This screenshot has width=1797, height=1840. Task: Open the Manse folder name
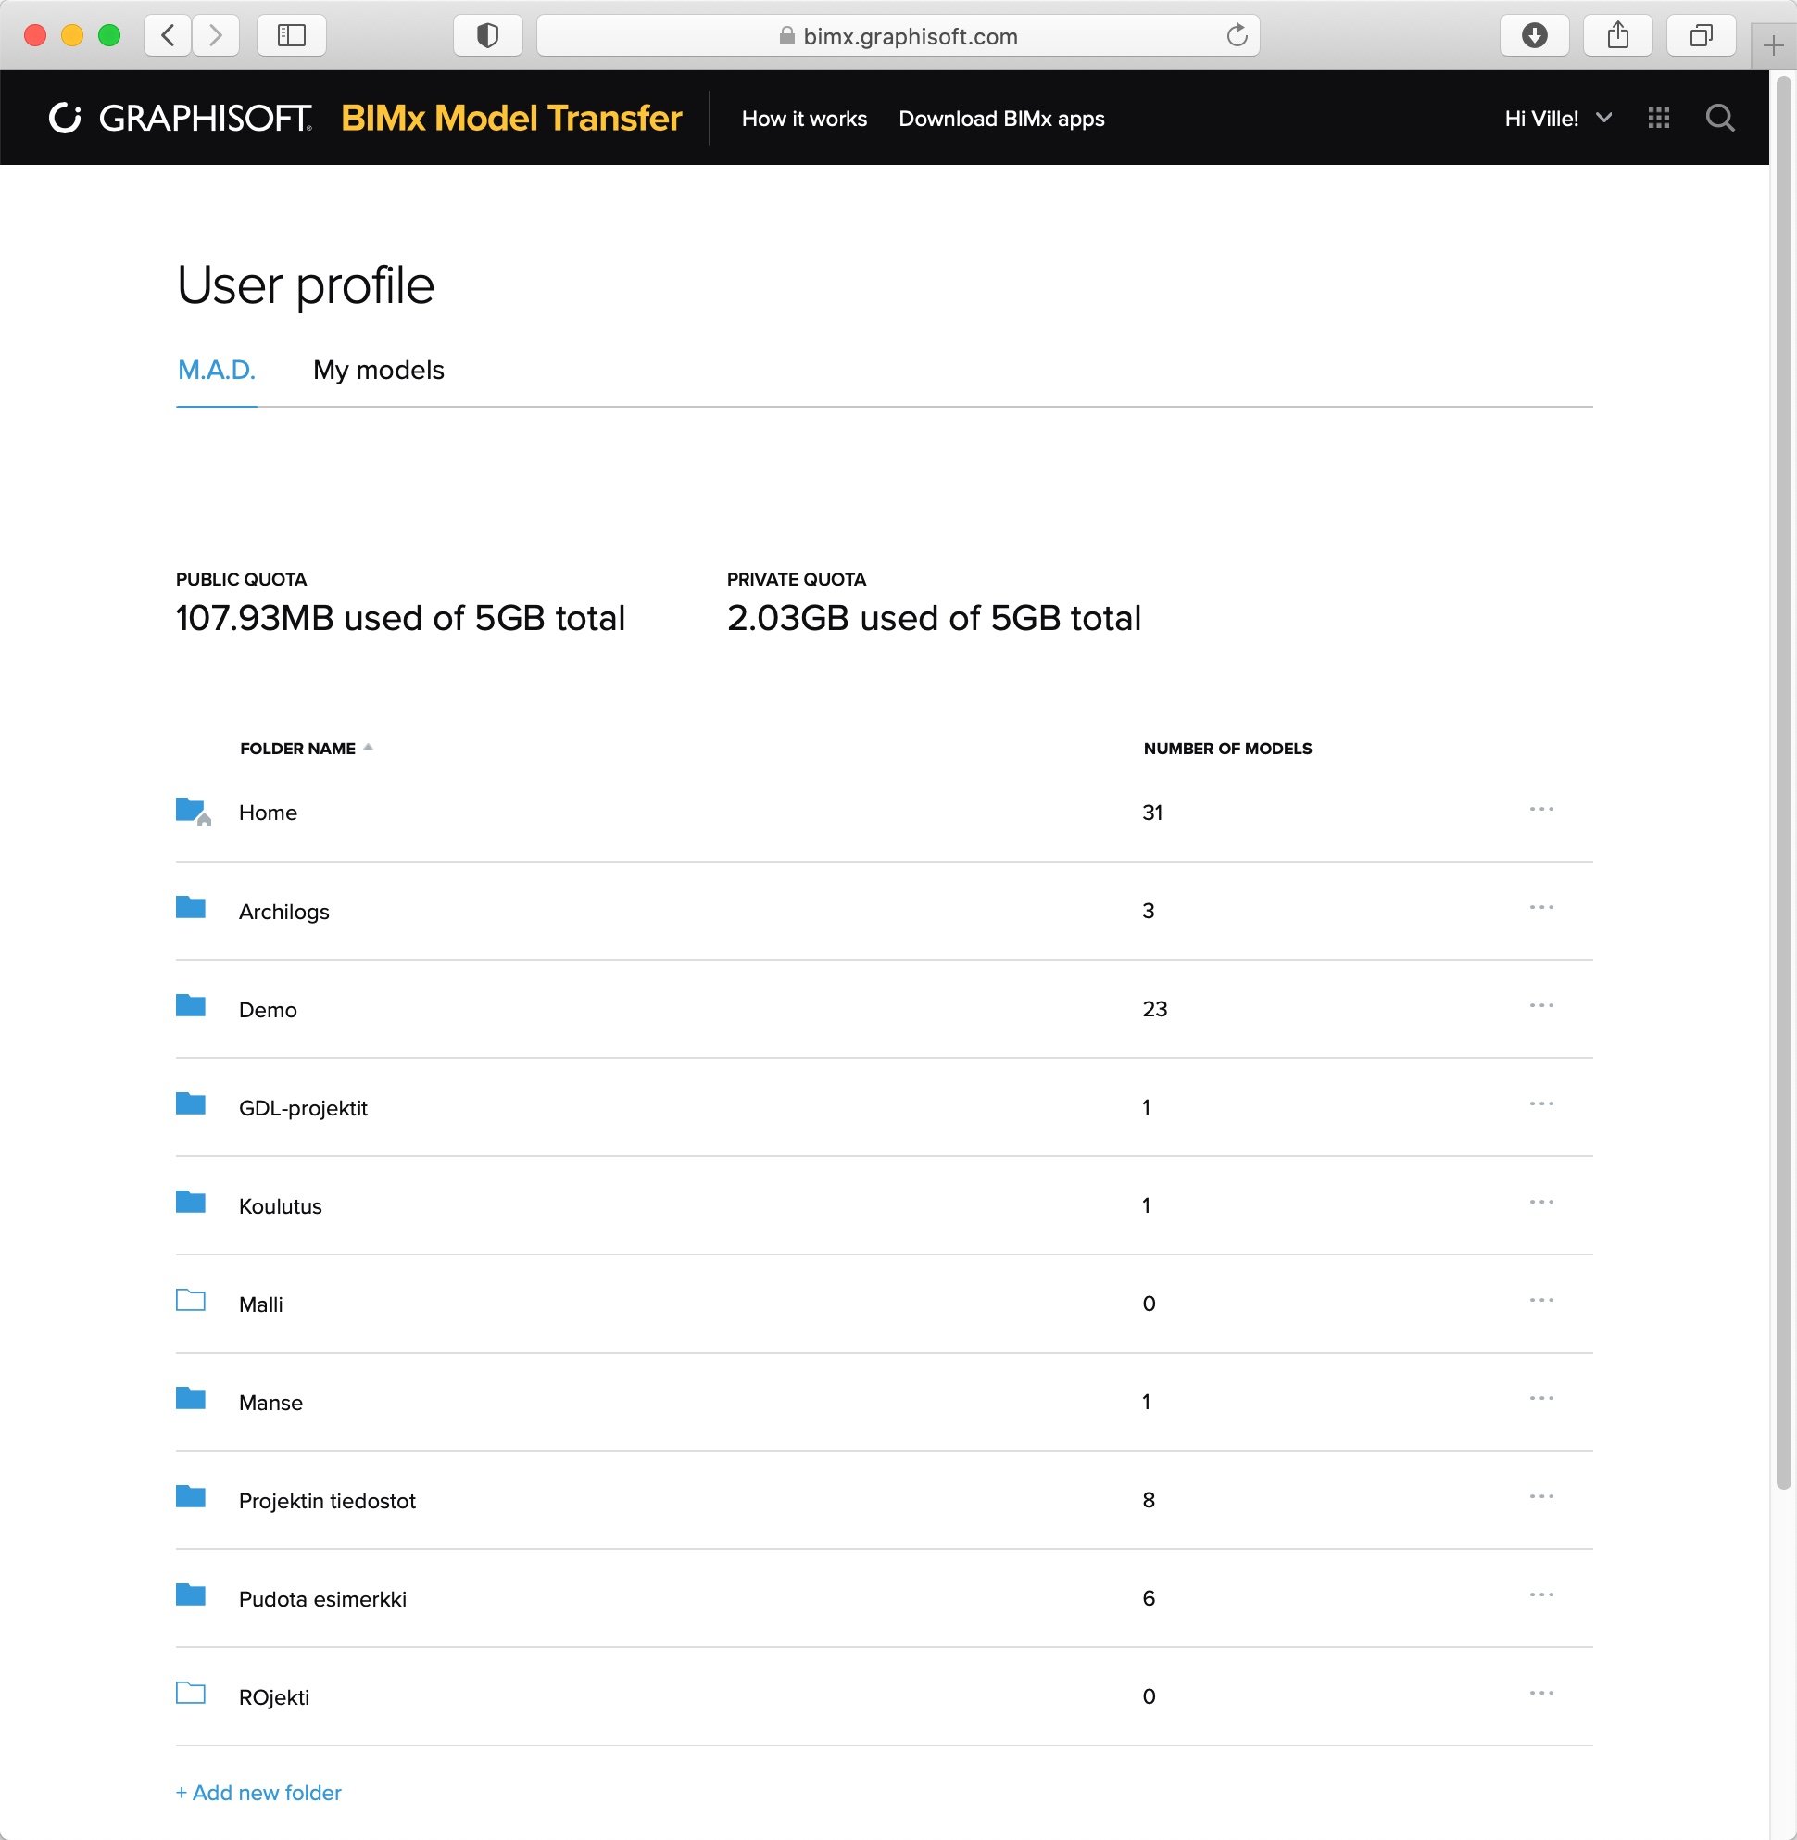tap(270, 1403)
